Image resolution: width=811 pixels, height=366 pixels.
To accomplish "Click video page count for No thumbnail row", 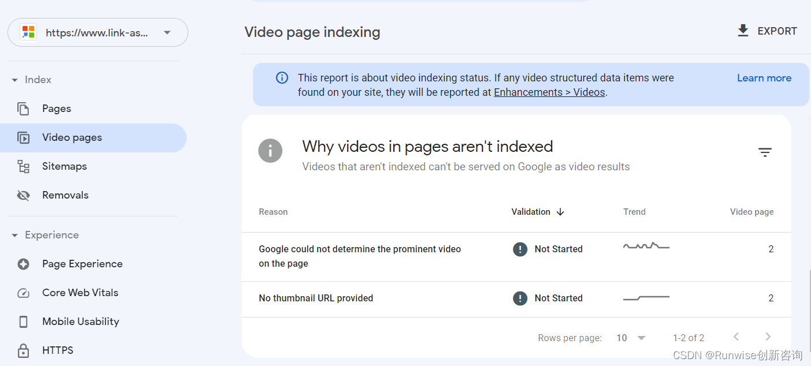I will 771,298.
